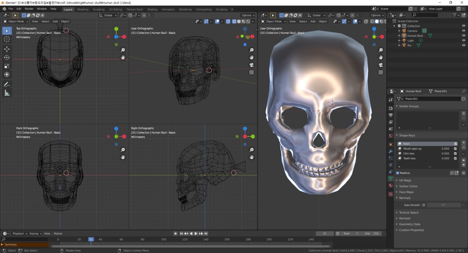Hide the Light object using eye icon
This screenshot has width=468, height=253.
[463, 40]
